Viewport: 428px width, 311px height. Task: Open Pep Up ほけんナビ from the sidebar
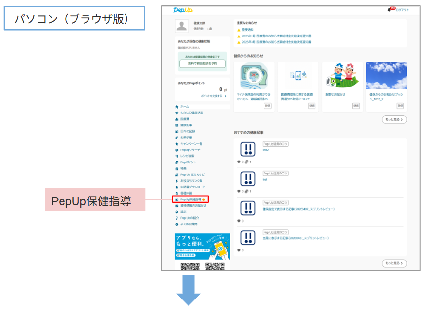coord(192,174)
